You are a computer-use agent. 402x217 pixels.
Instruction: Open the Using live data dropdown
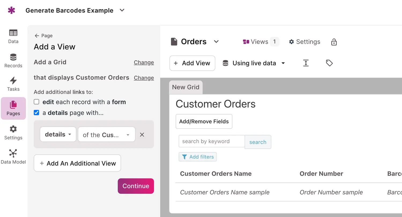tap(254, 63)
